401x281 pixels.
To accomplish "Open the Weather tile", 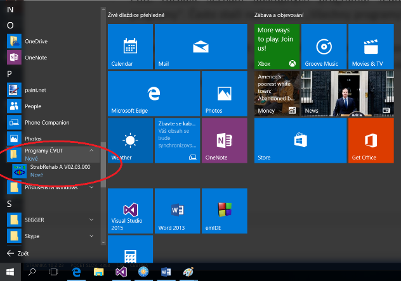I will point(130,140).
